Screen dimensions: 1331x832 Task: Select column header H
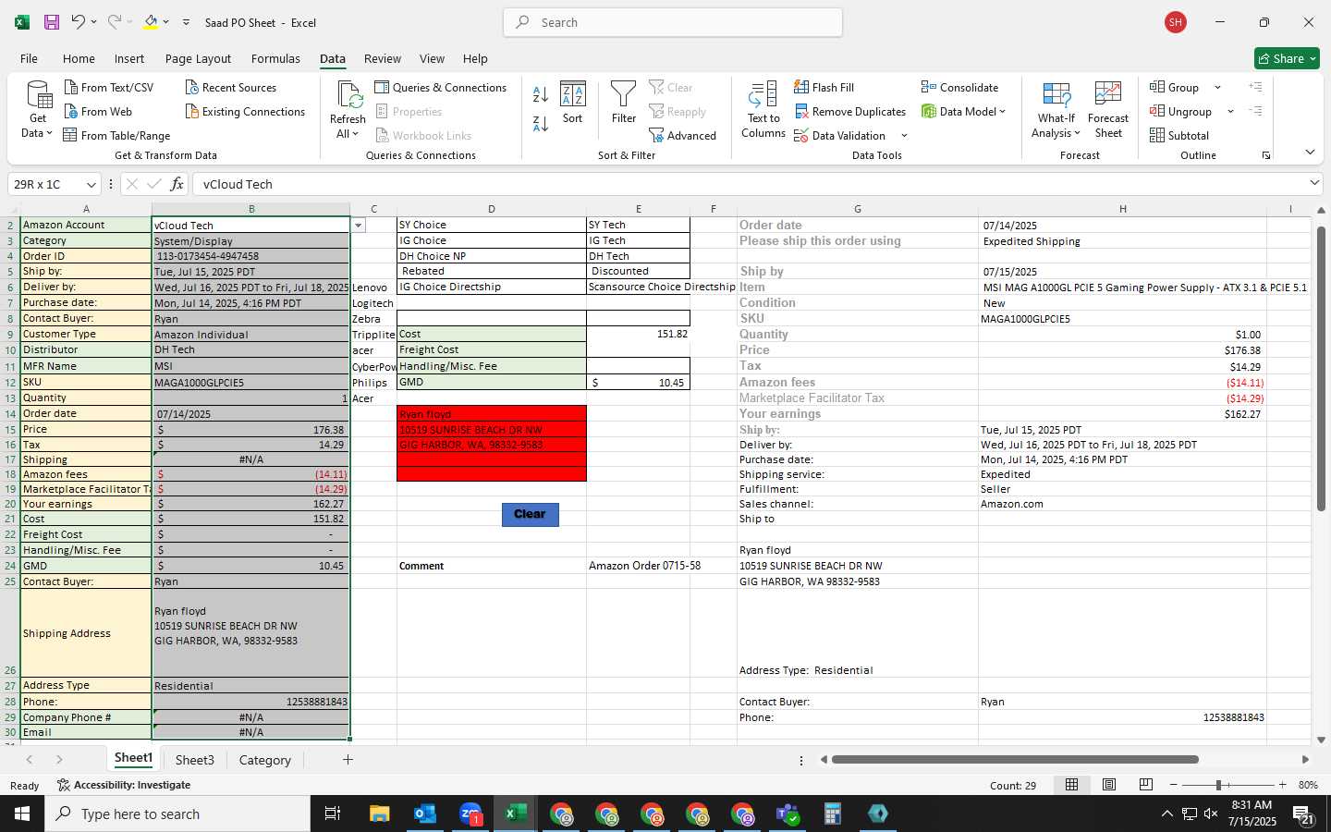(x=1122, y=209)
